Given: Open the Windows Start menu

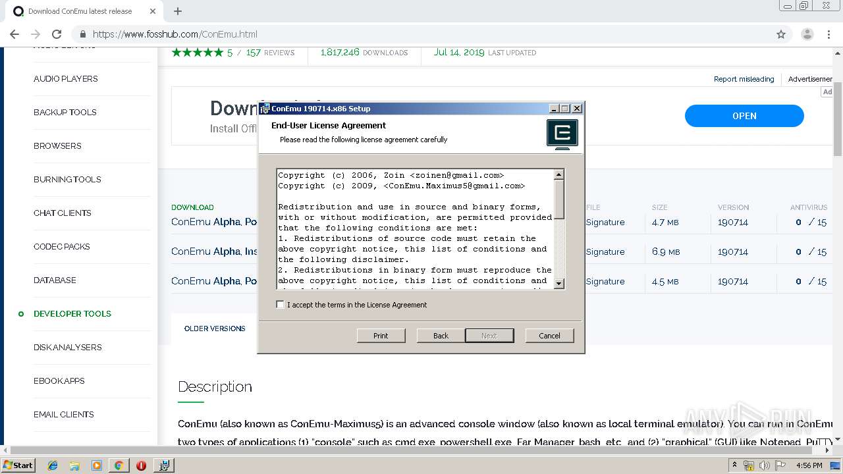Looking at the screenshot, I should pyautogui.click(x=18, y=465).
